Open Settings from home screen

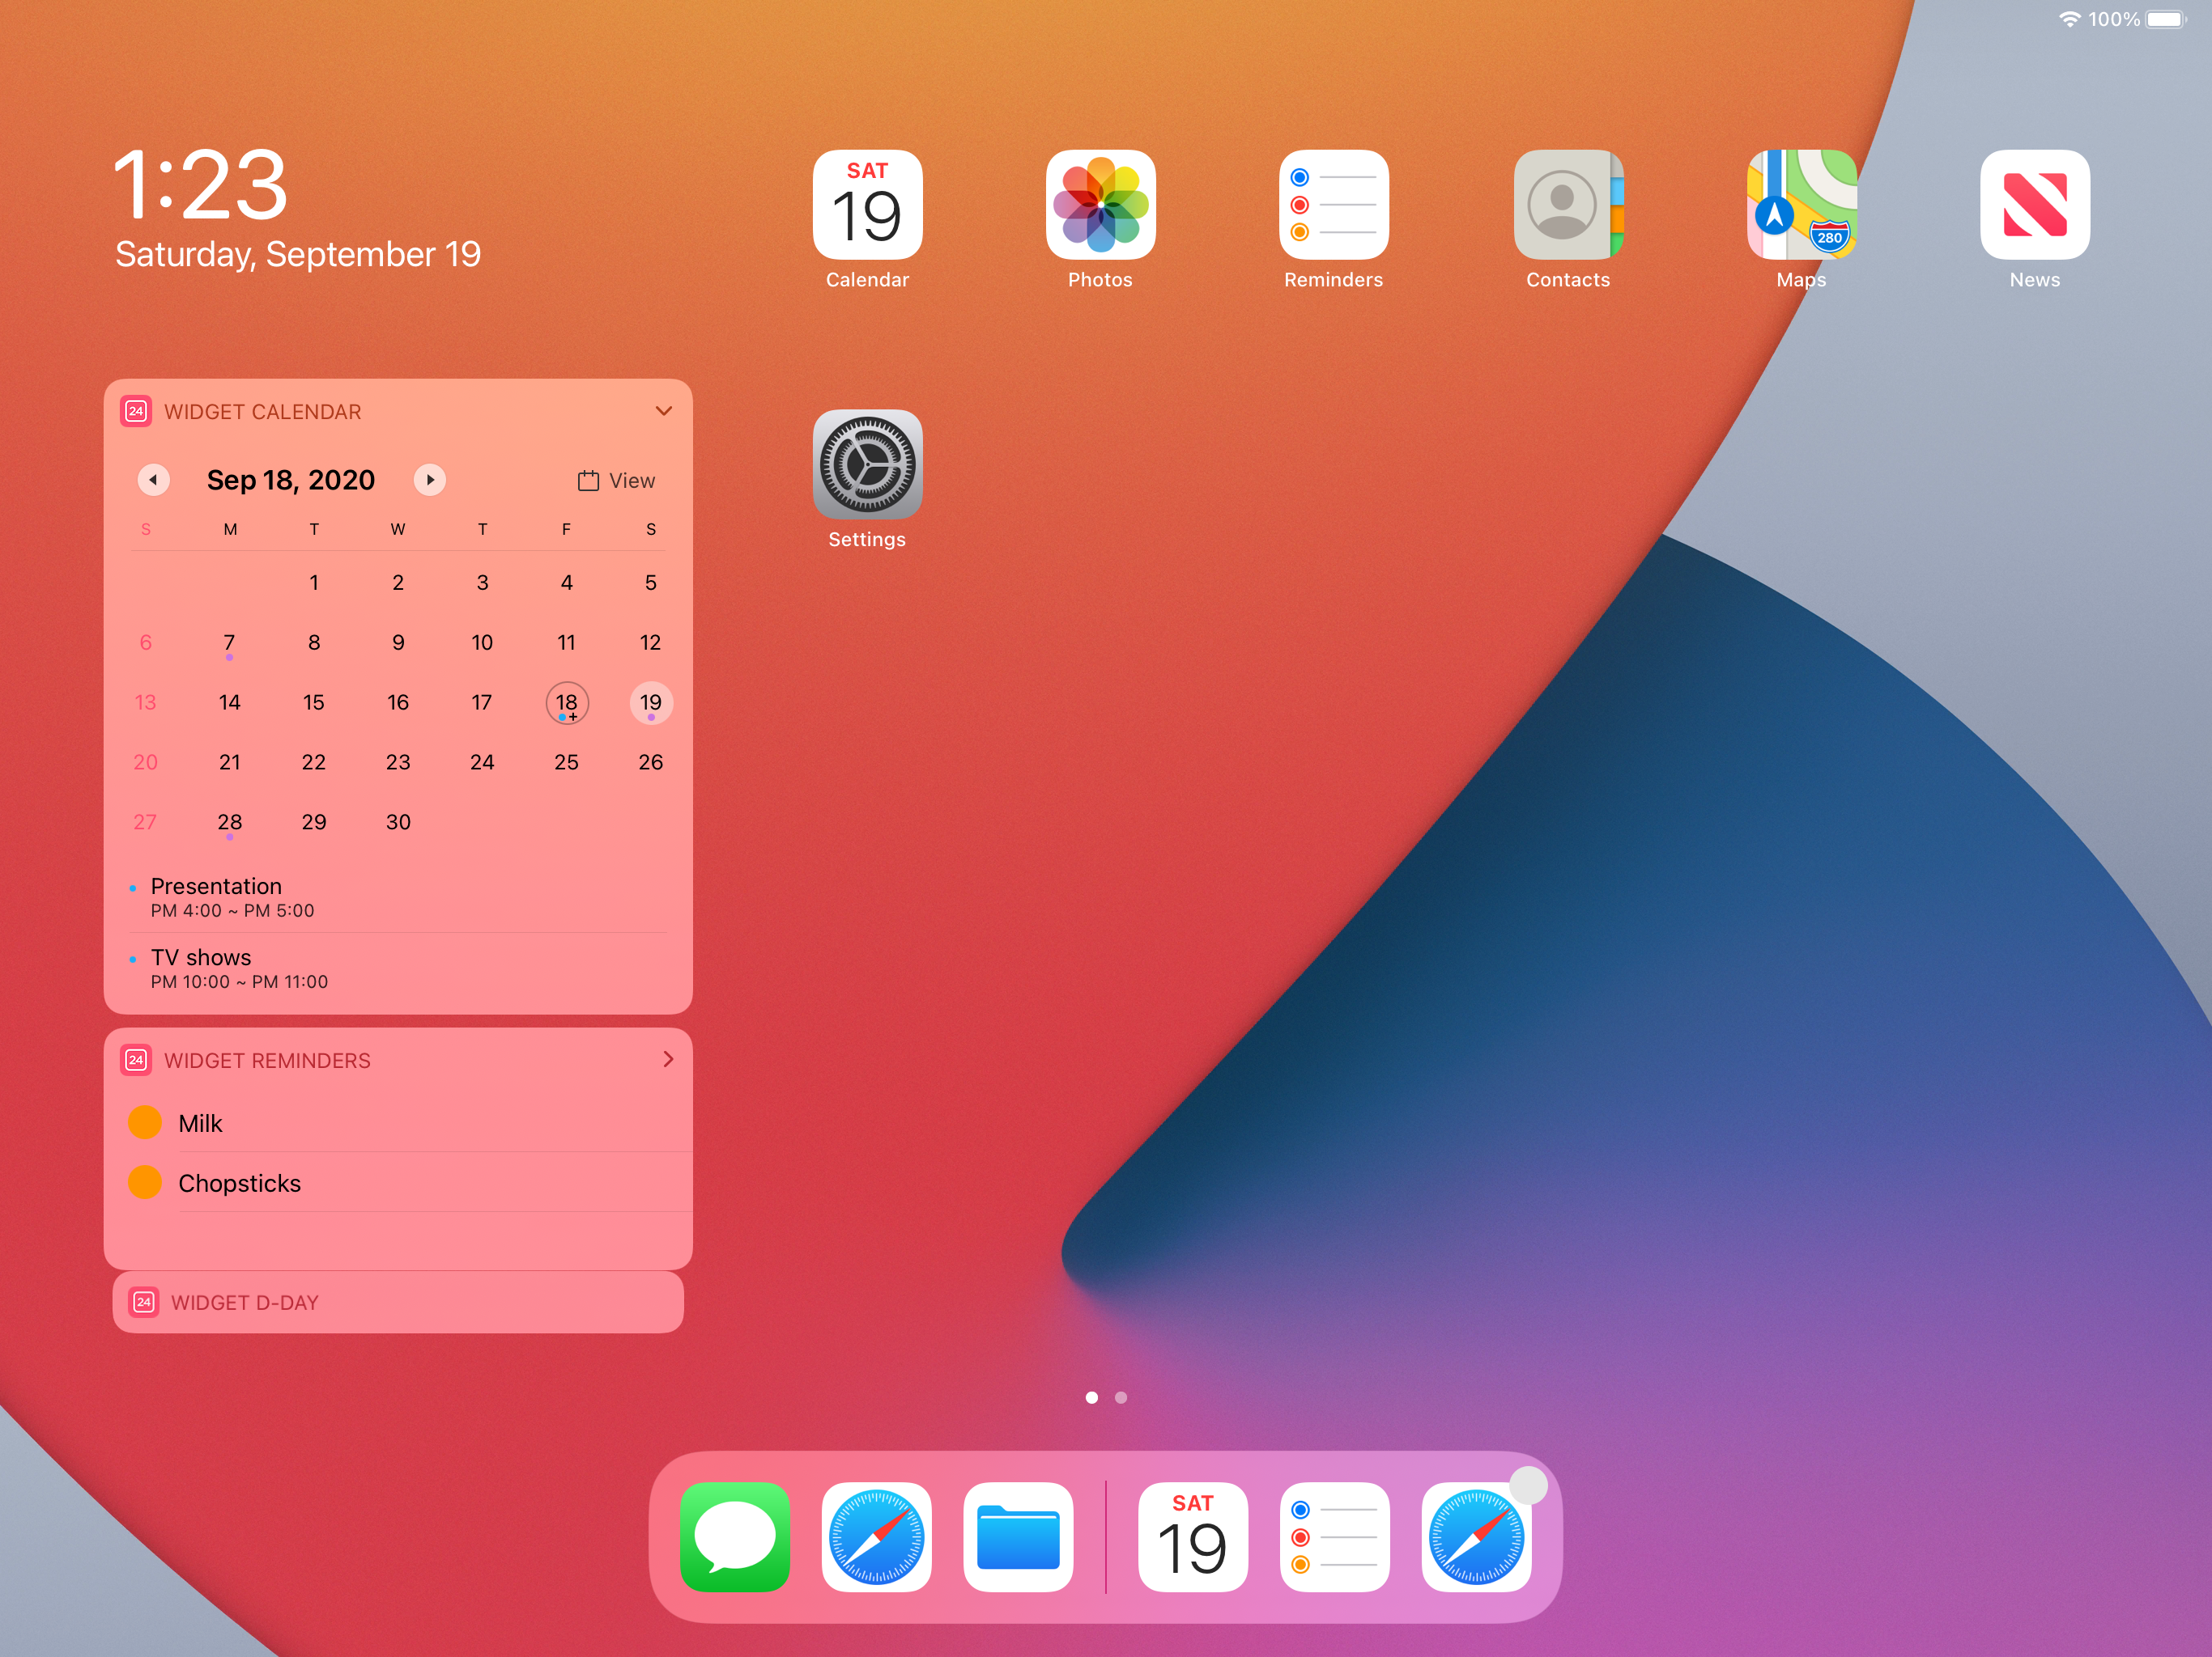(867, 464)
